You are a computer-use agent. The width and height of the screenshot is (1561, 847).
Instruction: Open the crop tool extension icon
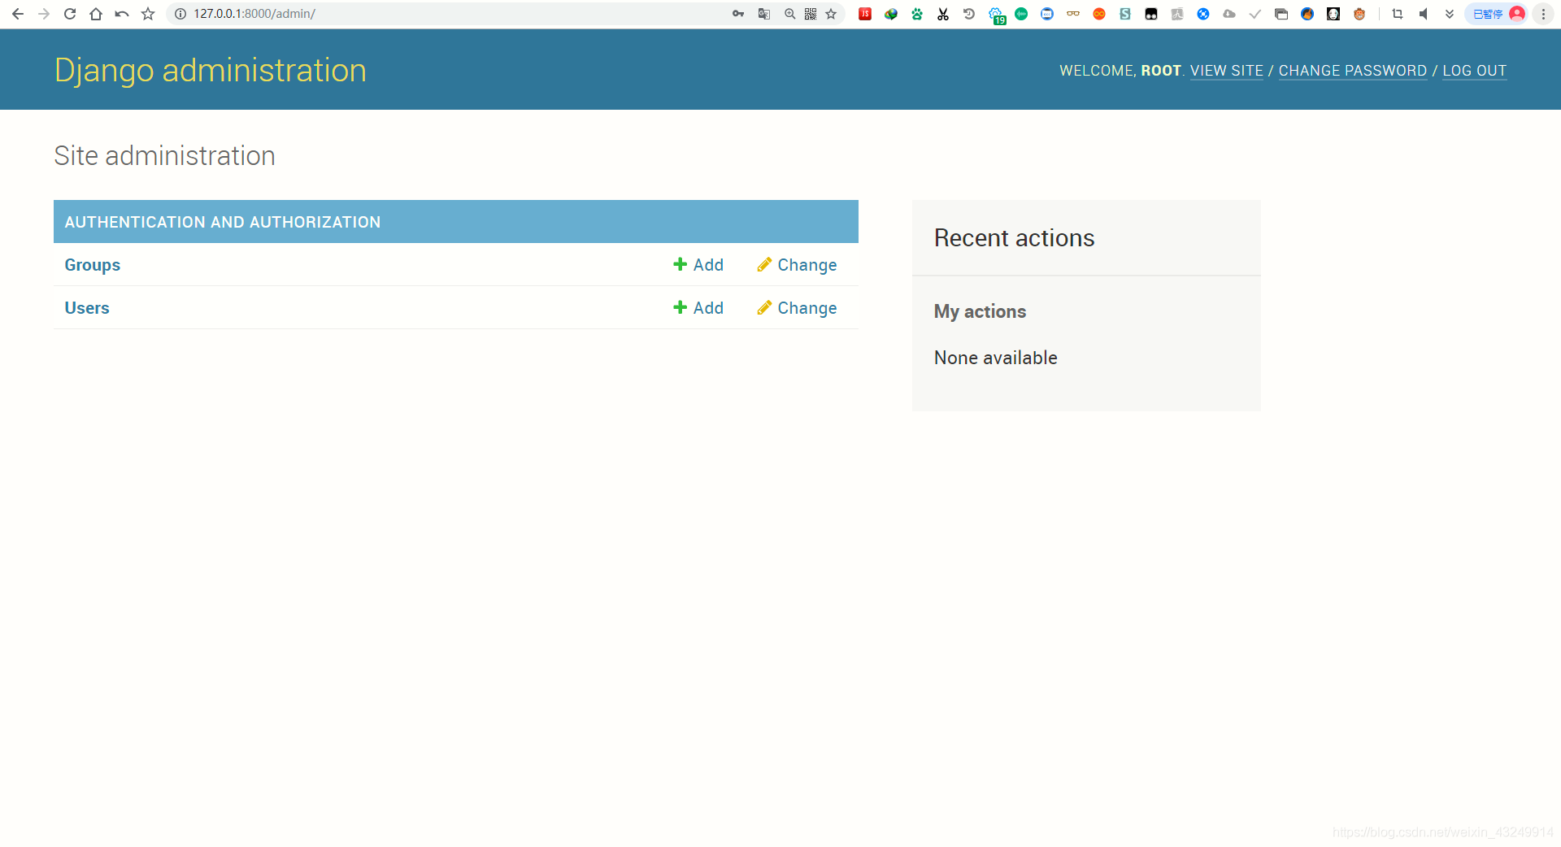tap(1398, 14)
